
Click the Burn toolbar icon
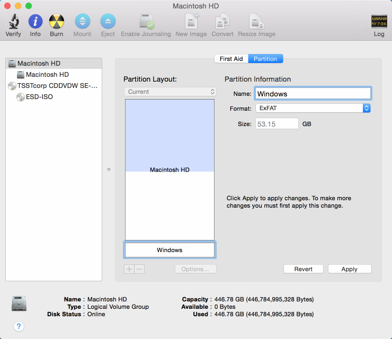(57, 21)
